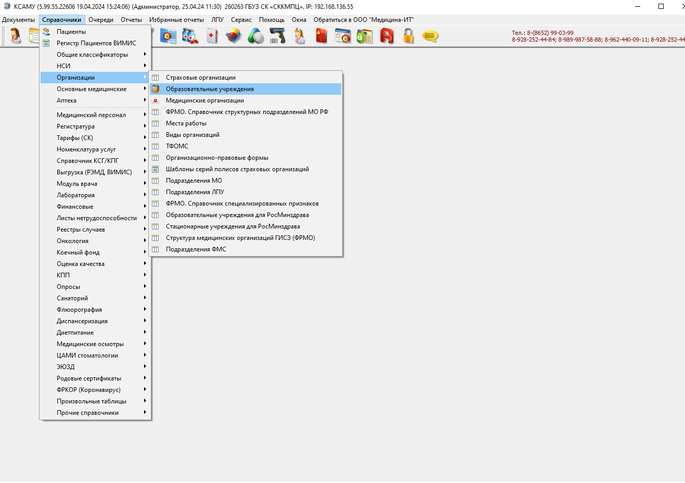Open the Отчеты menu

coord(131,20)
